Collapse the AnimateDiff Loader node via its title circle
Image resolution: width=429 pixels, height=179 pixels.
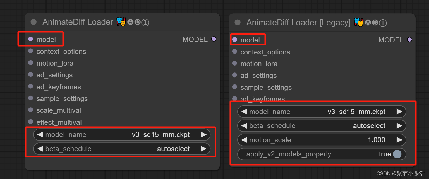(x=33, y=22)
